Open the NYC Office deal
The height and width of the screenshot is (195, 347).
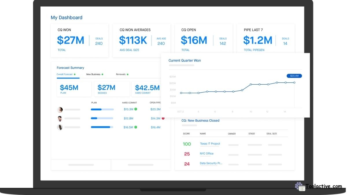point(206,153)
